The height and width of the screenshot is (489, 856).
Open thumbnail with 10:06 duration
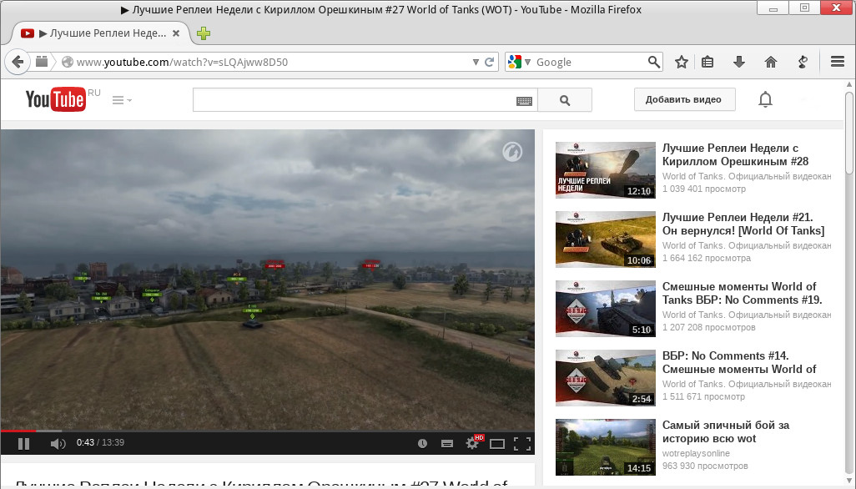tap(606, 239)
